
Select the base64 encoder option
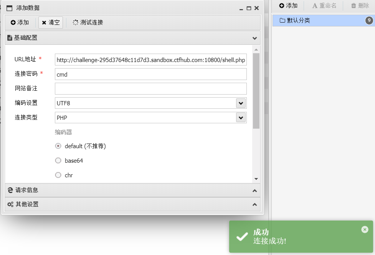click(58, 160)
